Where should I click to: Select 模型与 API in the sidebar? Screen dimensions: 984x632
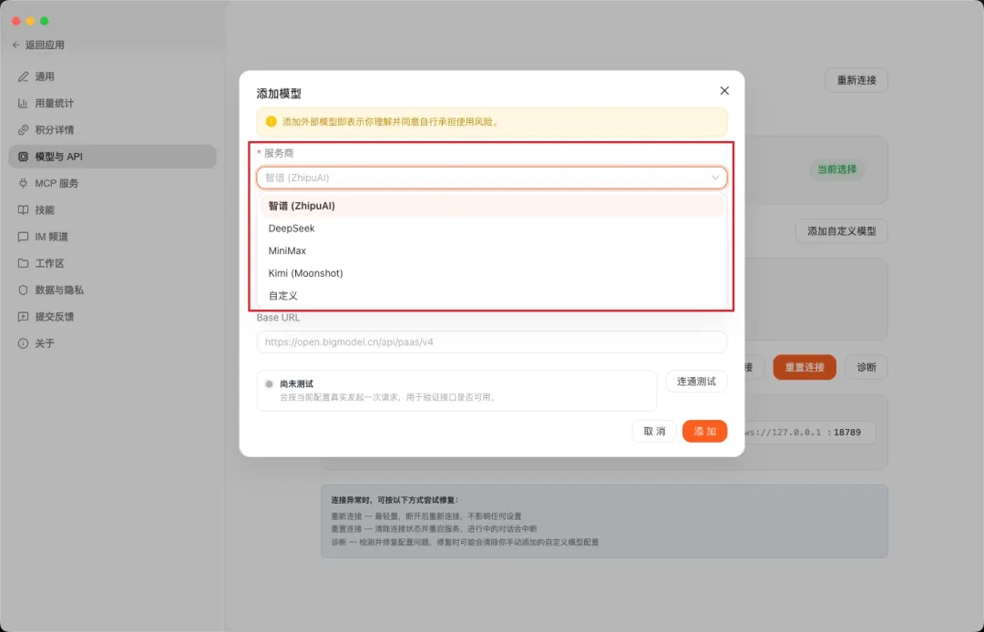click(x=112, y=157)
